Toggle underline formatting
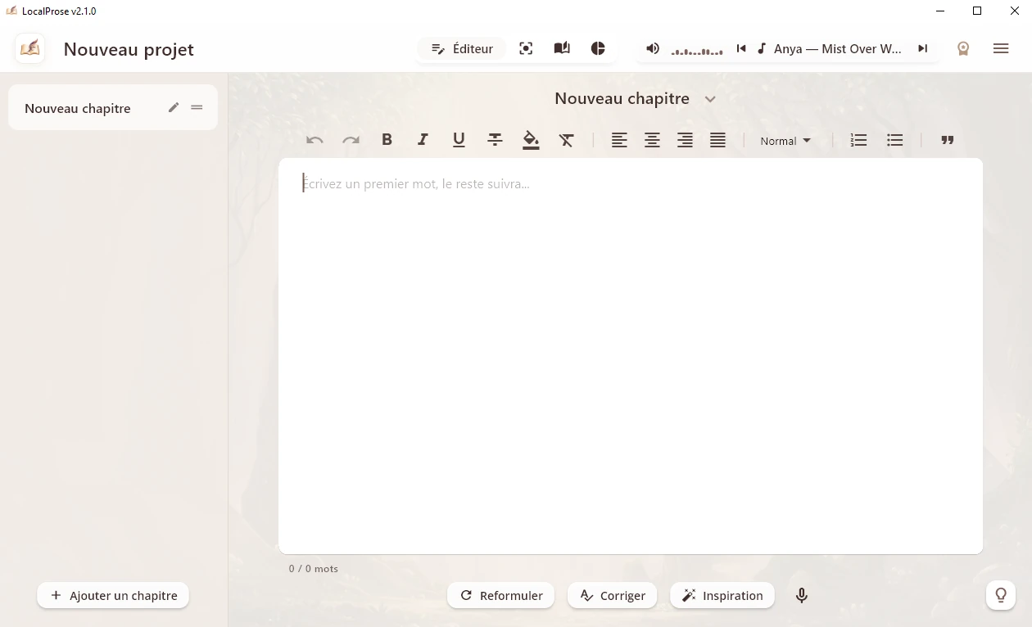The height and width of the screenshot is (627, 1032). 459,140
